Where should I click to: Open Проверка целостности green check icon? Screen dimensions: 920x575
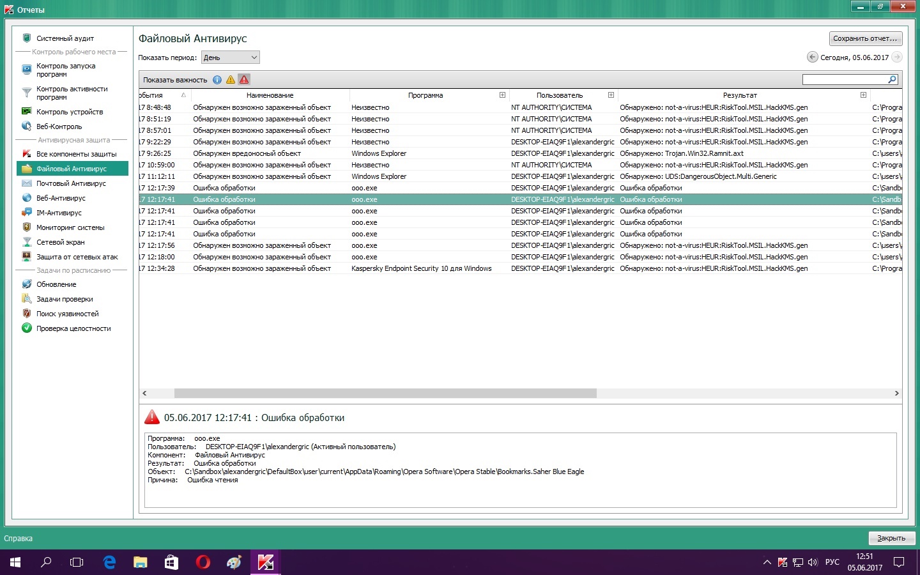pos(27,328)
